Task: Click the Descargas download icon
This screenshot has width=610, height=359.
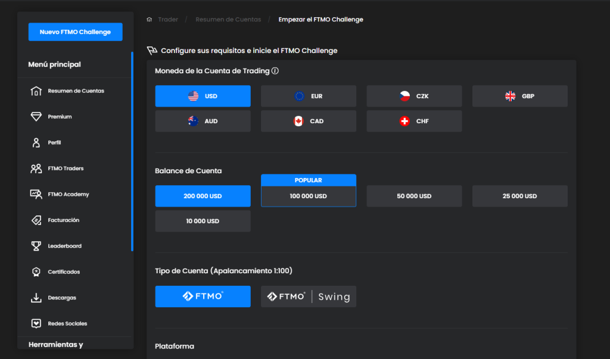Action: [36, 298]
